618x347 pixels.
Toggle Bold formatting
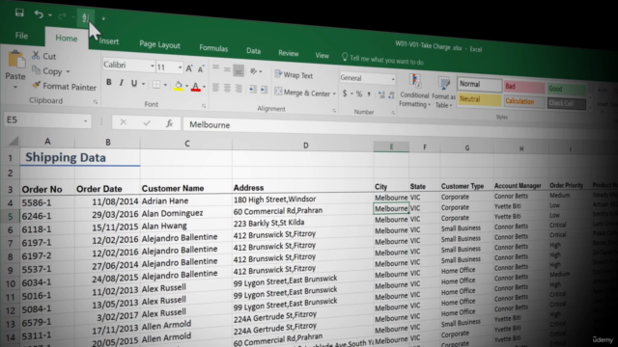pyautogui.click(x=109, y=82)
